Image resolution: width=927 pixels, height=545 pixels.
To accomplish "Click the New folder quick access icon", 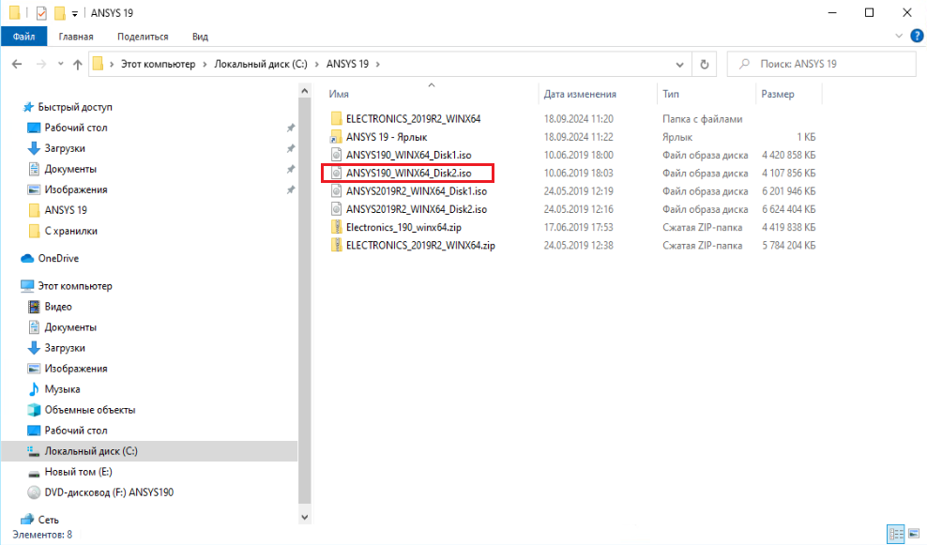I will 59,12.
